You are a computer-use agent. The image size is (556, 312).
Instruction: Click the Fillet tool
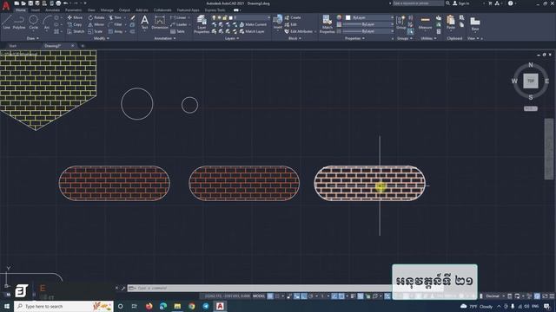[x=116, y=24]
